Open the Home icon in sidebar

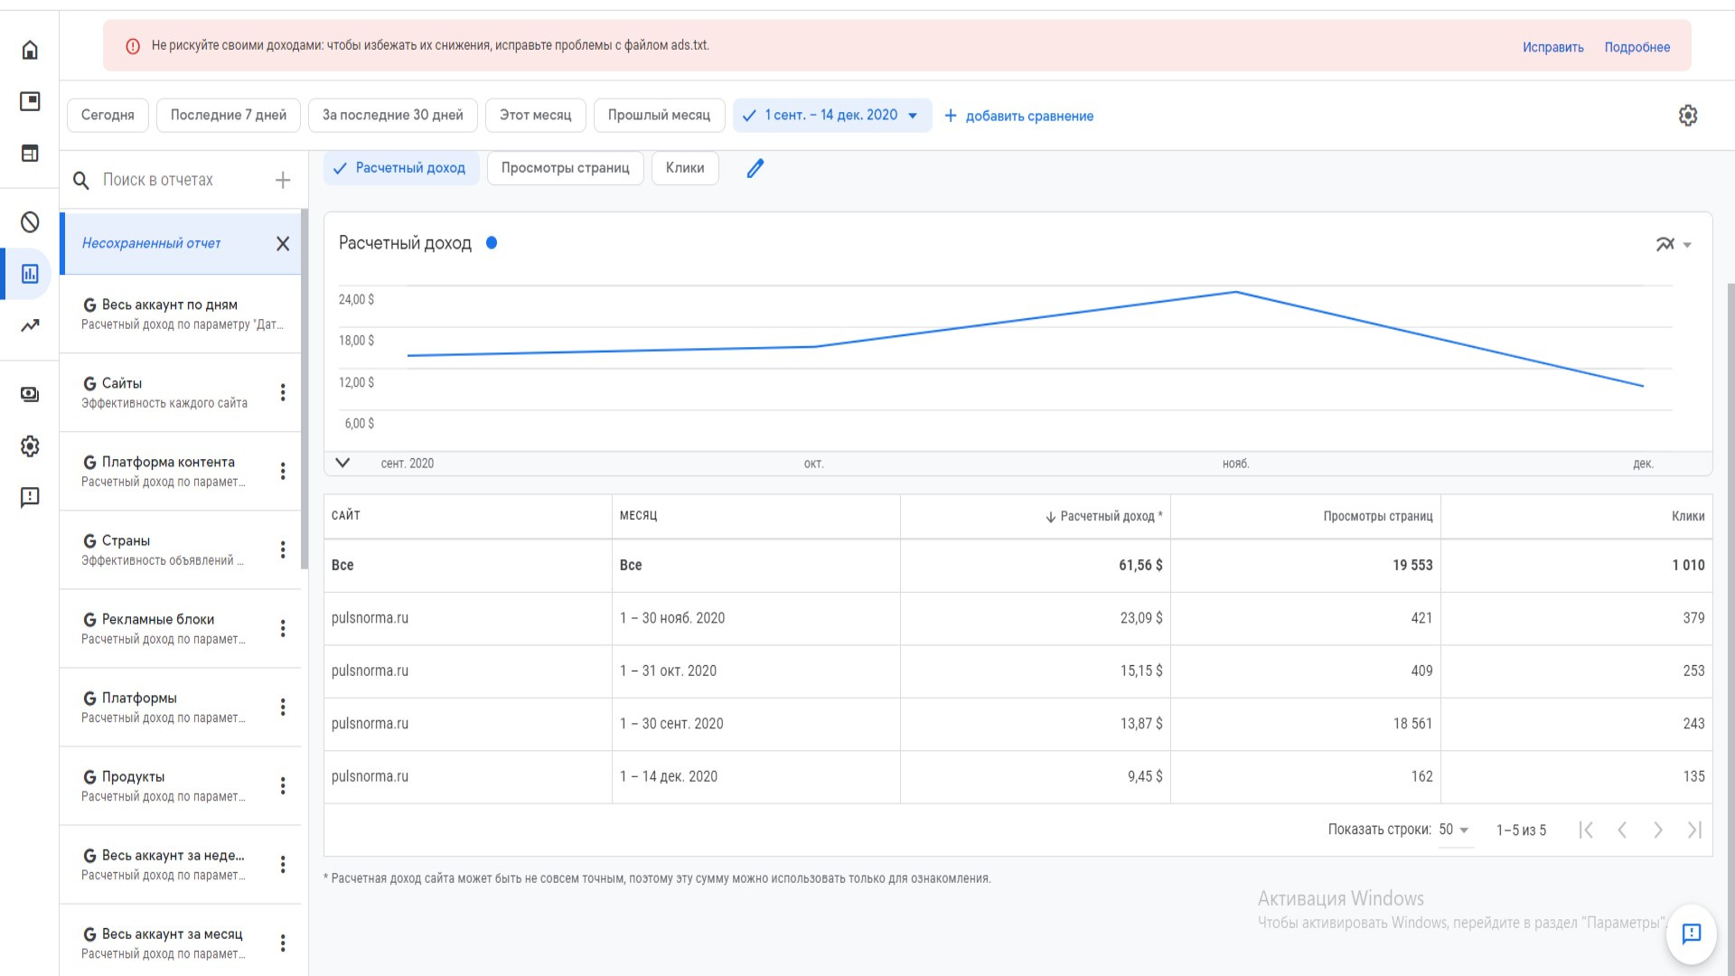pyautogui.click(x=30, y=50)
